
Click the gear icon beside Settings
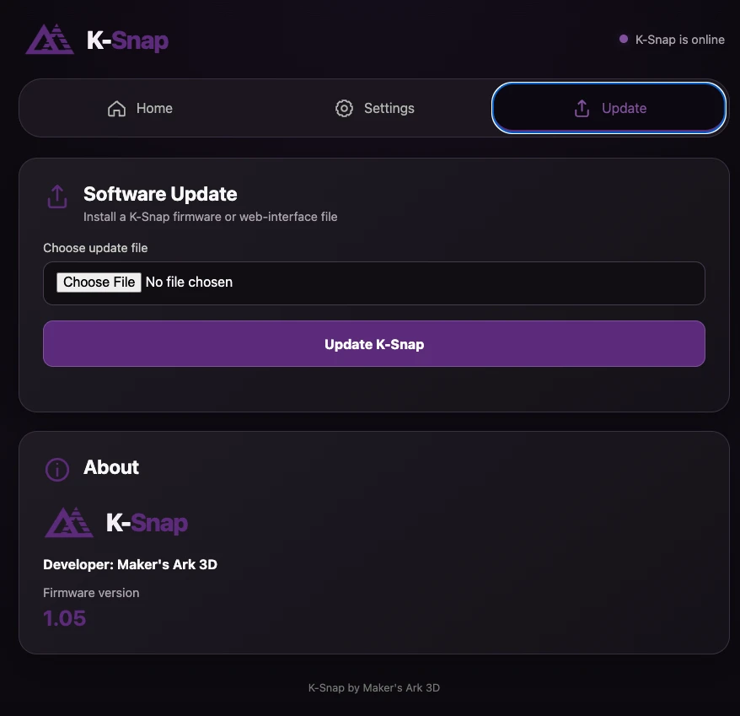pyautogui.click(x=344, y=109)
